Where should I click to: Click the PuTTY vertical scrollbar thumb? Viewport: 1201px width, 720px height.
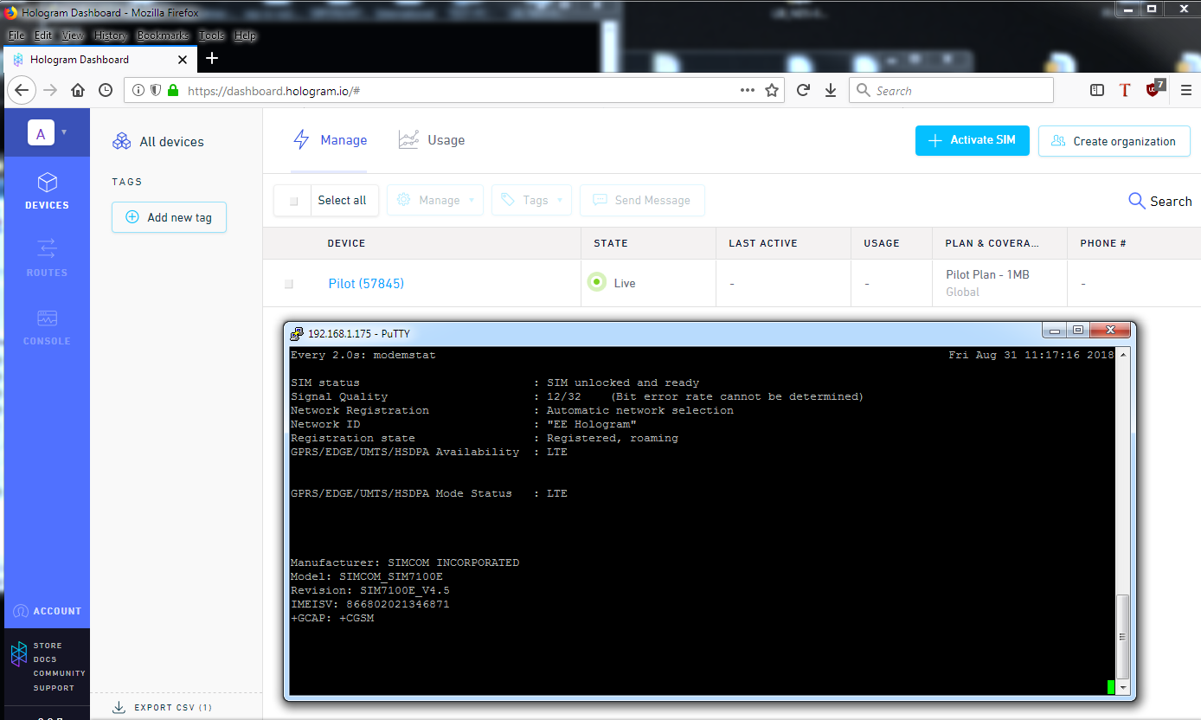pyautogui.click(x=1123, y=635)
